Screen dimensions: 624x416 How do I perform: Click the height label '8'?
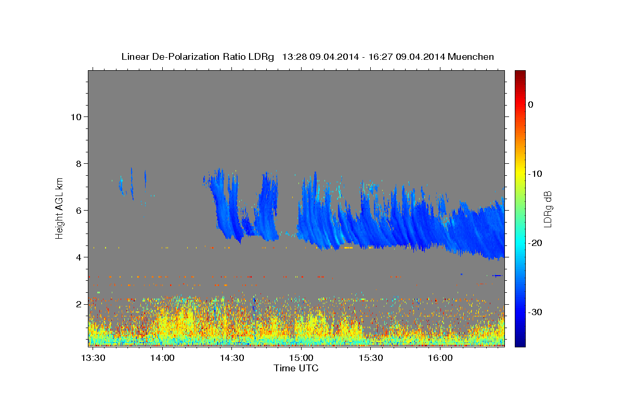point(79,163)
